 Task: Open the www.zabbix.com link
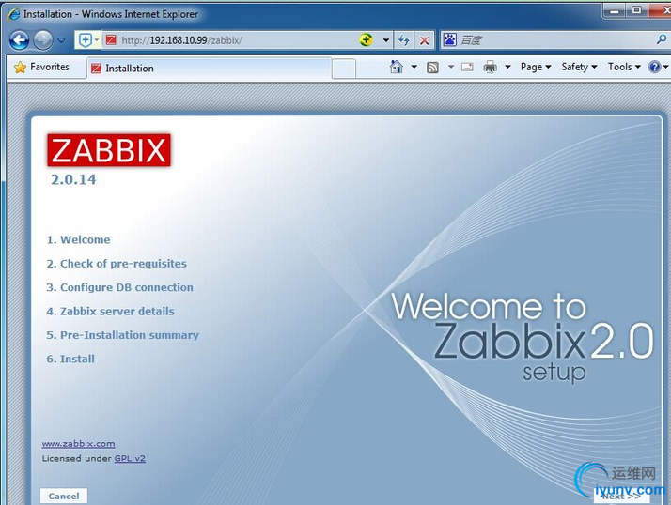point(78,444)
